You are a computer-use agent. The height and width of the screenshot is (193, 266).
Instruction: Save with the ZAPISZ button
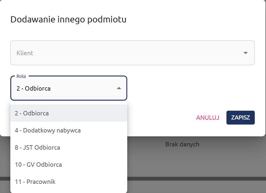(x=240, y=117)
